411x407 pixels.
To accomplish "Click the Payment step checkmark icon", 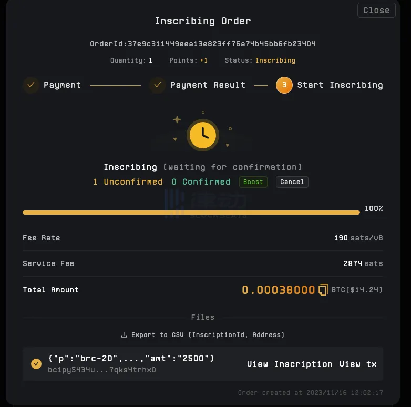I will (x=31, y=85).
